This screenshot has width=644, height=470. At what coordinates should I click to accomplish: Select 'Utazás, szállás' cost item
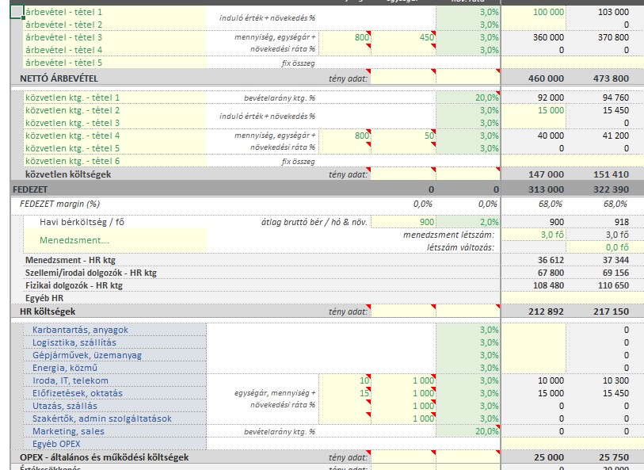point(115,407)
